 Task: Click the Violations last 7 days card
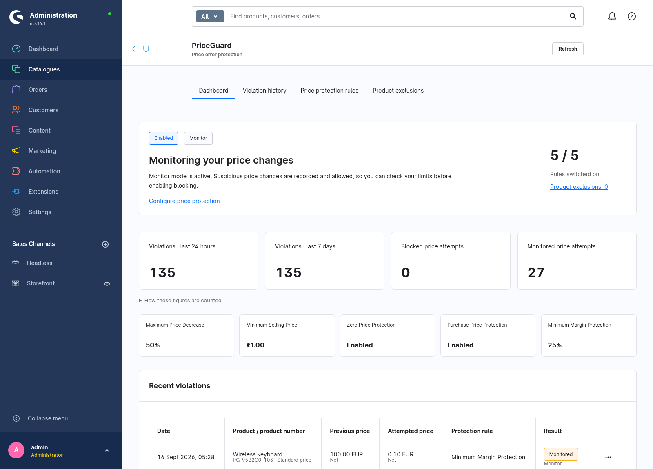[x=324, y=261]
